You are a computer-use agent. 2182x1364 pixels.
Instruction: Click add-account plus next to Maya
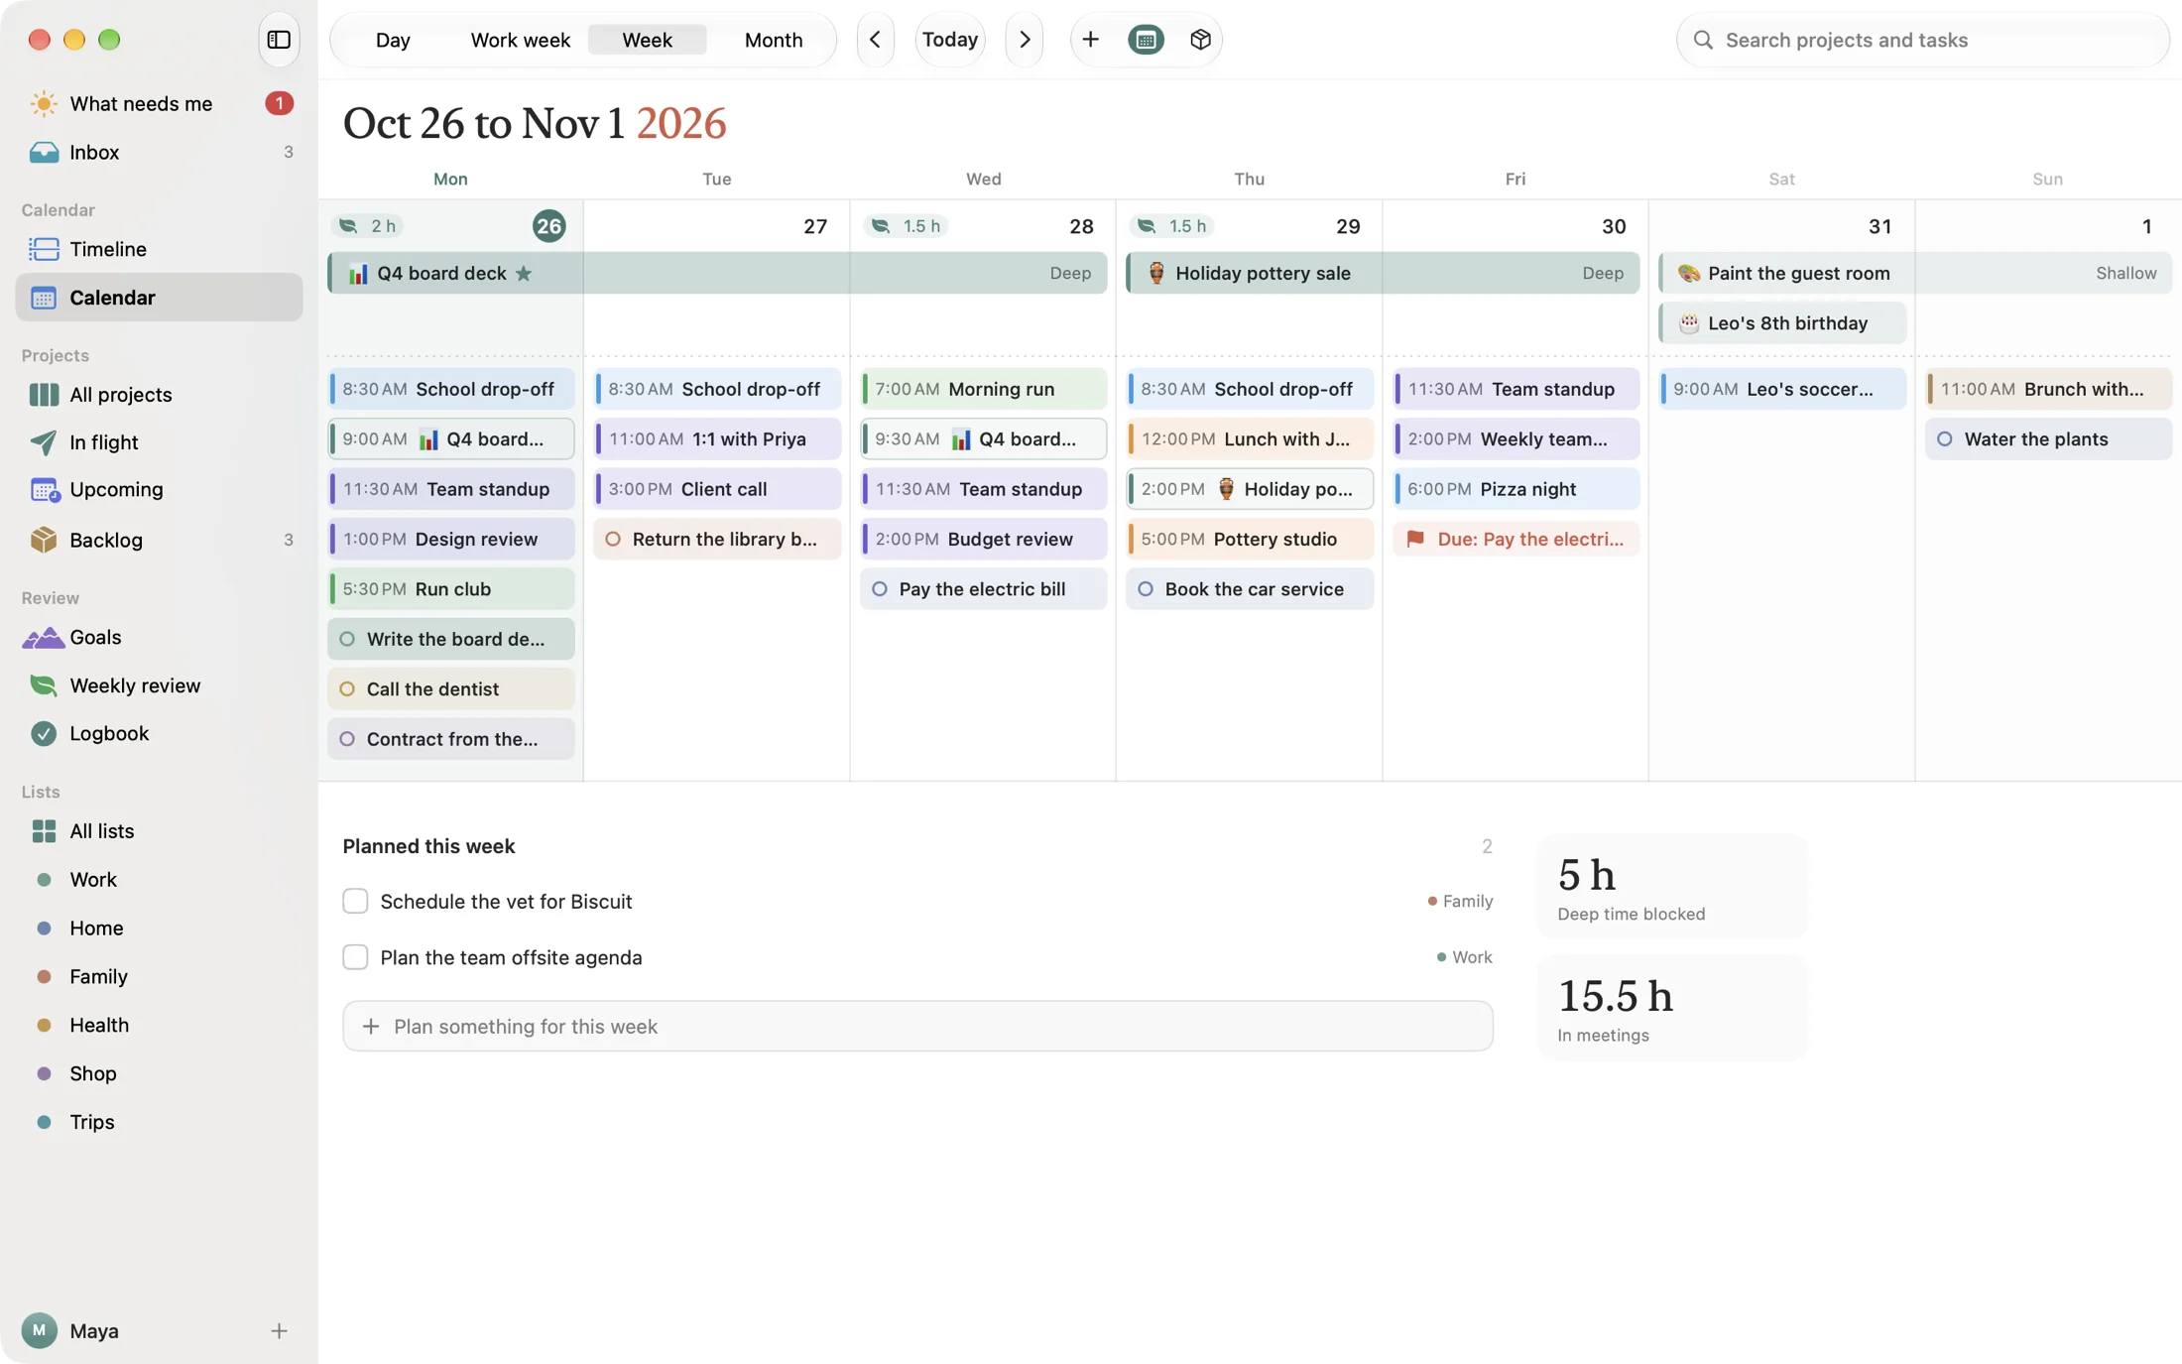click(x=279, y=1330)
